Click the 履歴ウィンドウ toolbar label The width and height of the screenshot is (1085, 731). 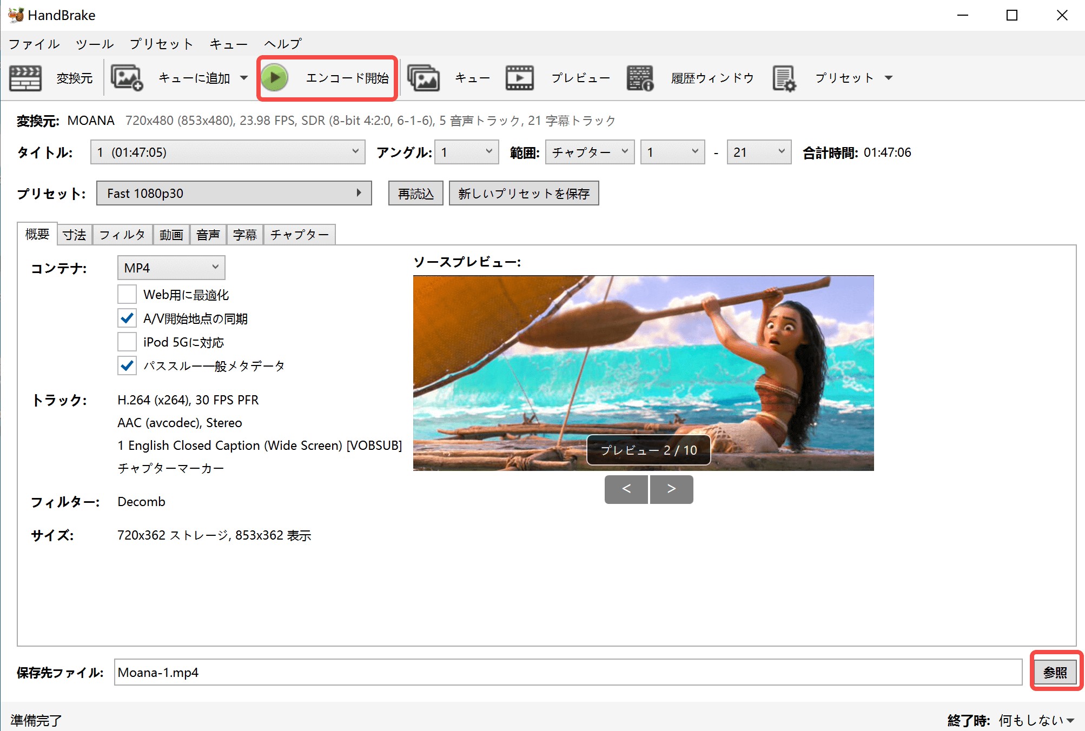712,78
